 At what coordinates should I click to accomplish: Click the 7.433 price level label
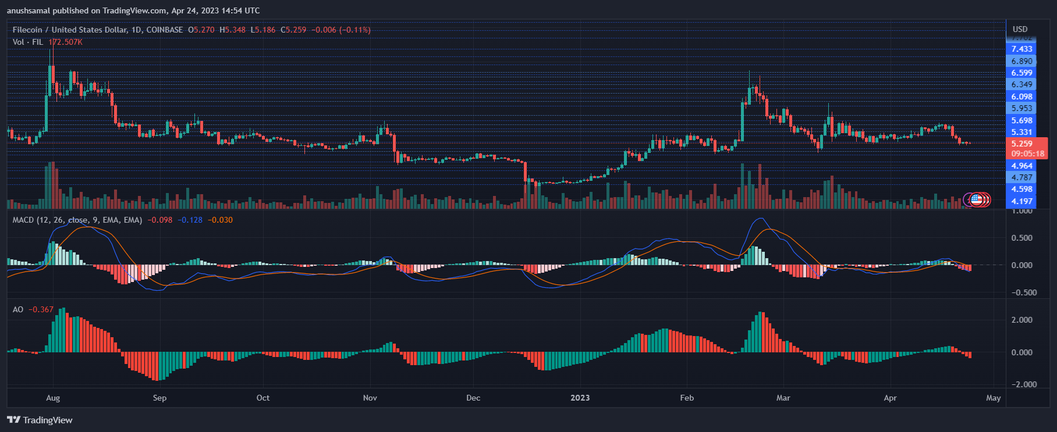pos(1021,49)
